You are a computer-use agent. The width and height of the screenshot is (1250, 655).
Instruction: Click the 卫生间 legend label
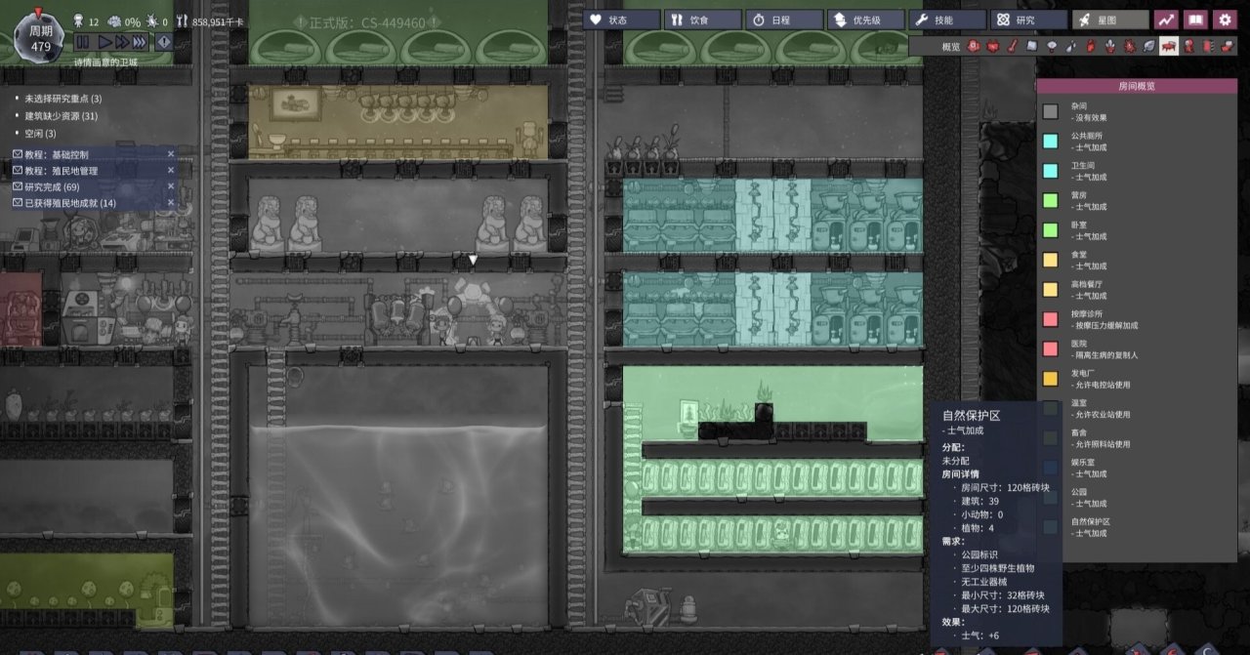pyautogui.click(x=1081, y=165)
